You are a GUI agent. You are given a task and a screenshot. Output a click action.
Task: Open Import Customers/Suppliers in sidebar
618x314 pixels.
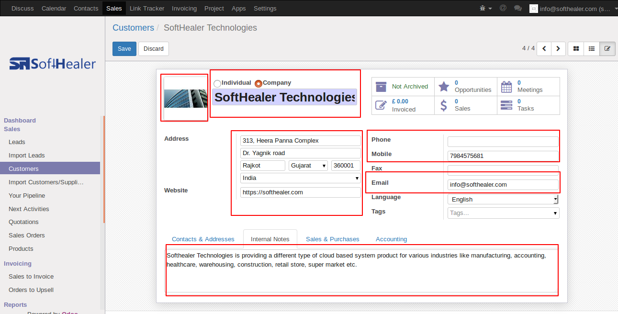[46, 182]
